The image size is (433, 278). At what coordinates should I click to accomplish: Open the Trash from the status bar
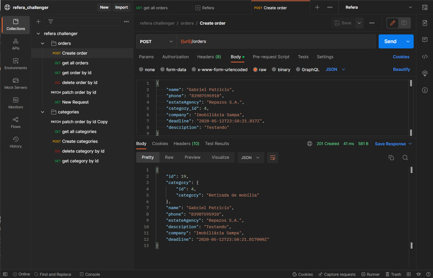click(393, 274)
